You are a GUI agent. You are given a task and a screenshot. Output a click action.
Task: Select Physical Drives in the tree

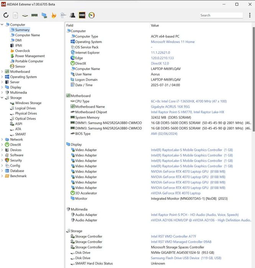point(26,113)
